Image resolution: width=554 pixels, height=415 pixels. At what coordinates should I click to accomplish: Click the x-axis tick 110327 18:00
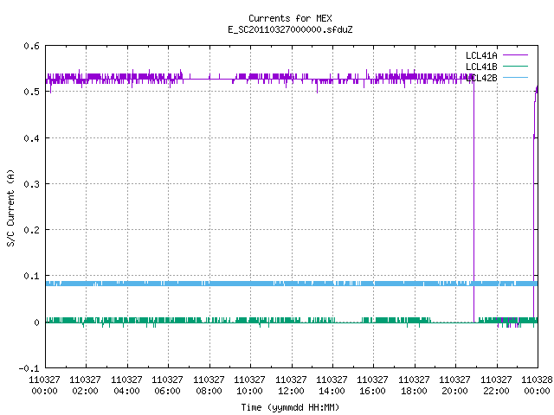coord(414,385)
